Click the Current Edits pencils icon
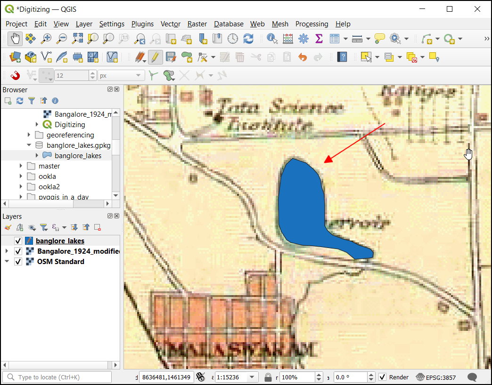492x385 pixels. pyautogui.click(x=139, y=57)
